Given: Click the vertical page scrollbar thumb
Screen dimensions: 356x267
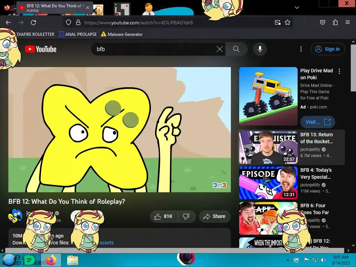Looking at the screenshot, I should click(353, 68).
